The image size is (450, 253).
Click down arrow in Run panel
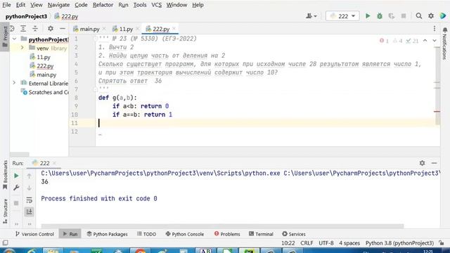(x=29, y=188)
